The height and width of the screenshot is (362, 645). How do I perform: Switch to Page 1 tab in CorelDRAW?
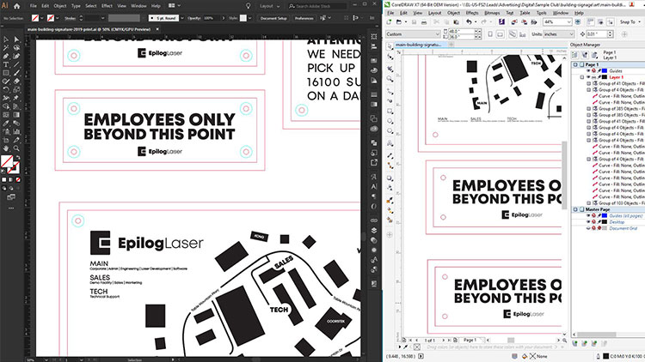point(470,340)
